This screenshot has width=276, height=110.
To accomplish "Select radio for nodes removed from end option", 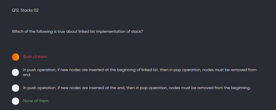I will pos(15,72).
